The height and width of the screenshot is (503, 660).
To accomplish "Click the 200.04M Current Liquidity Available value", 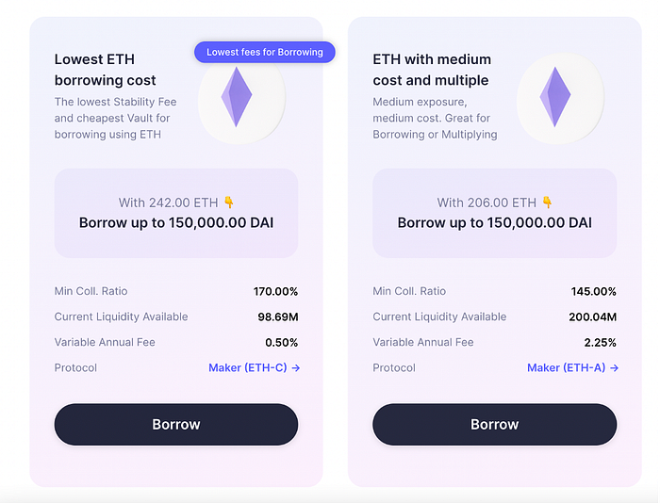I will (x=593, y=317).
